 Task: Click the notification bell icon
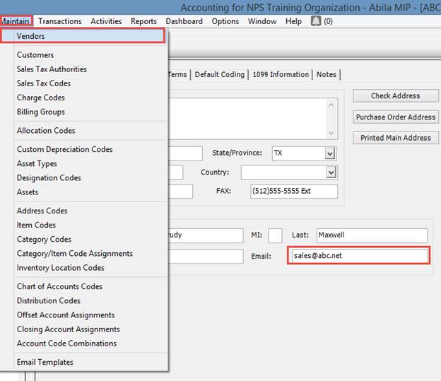(315, 21)
